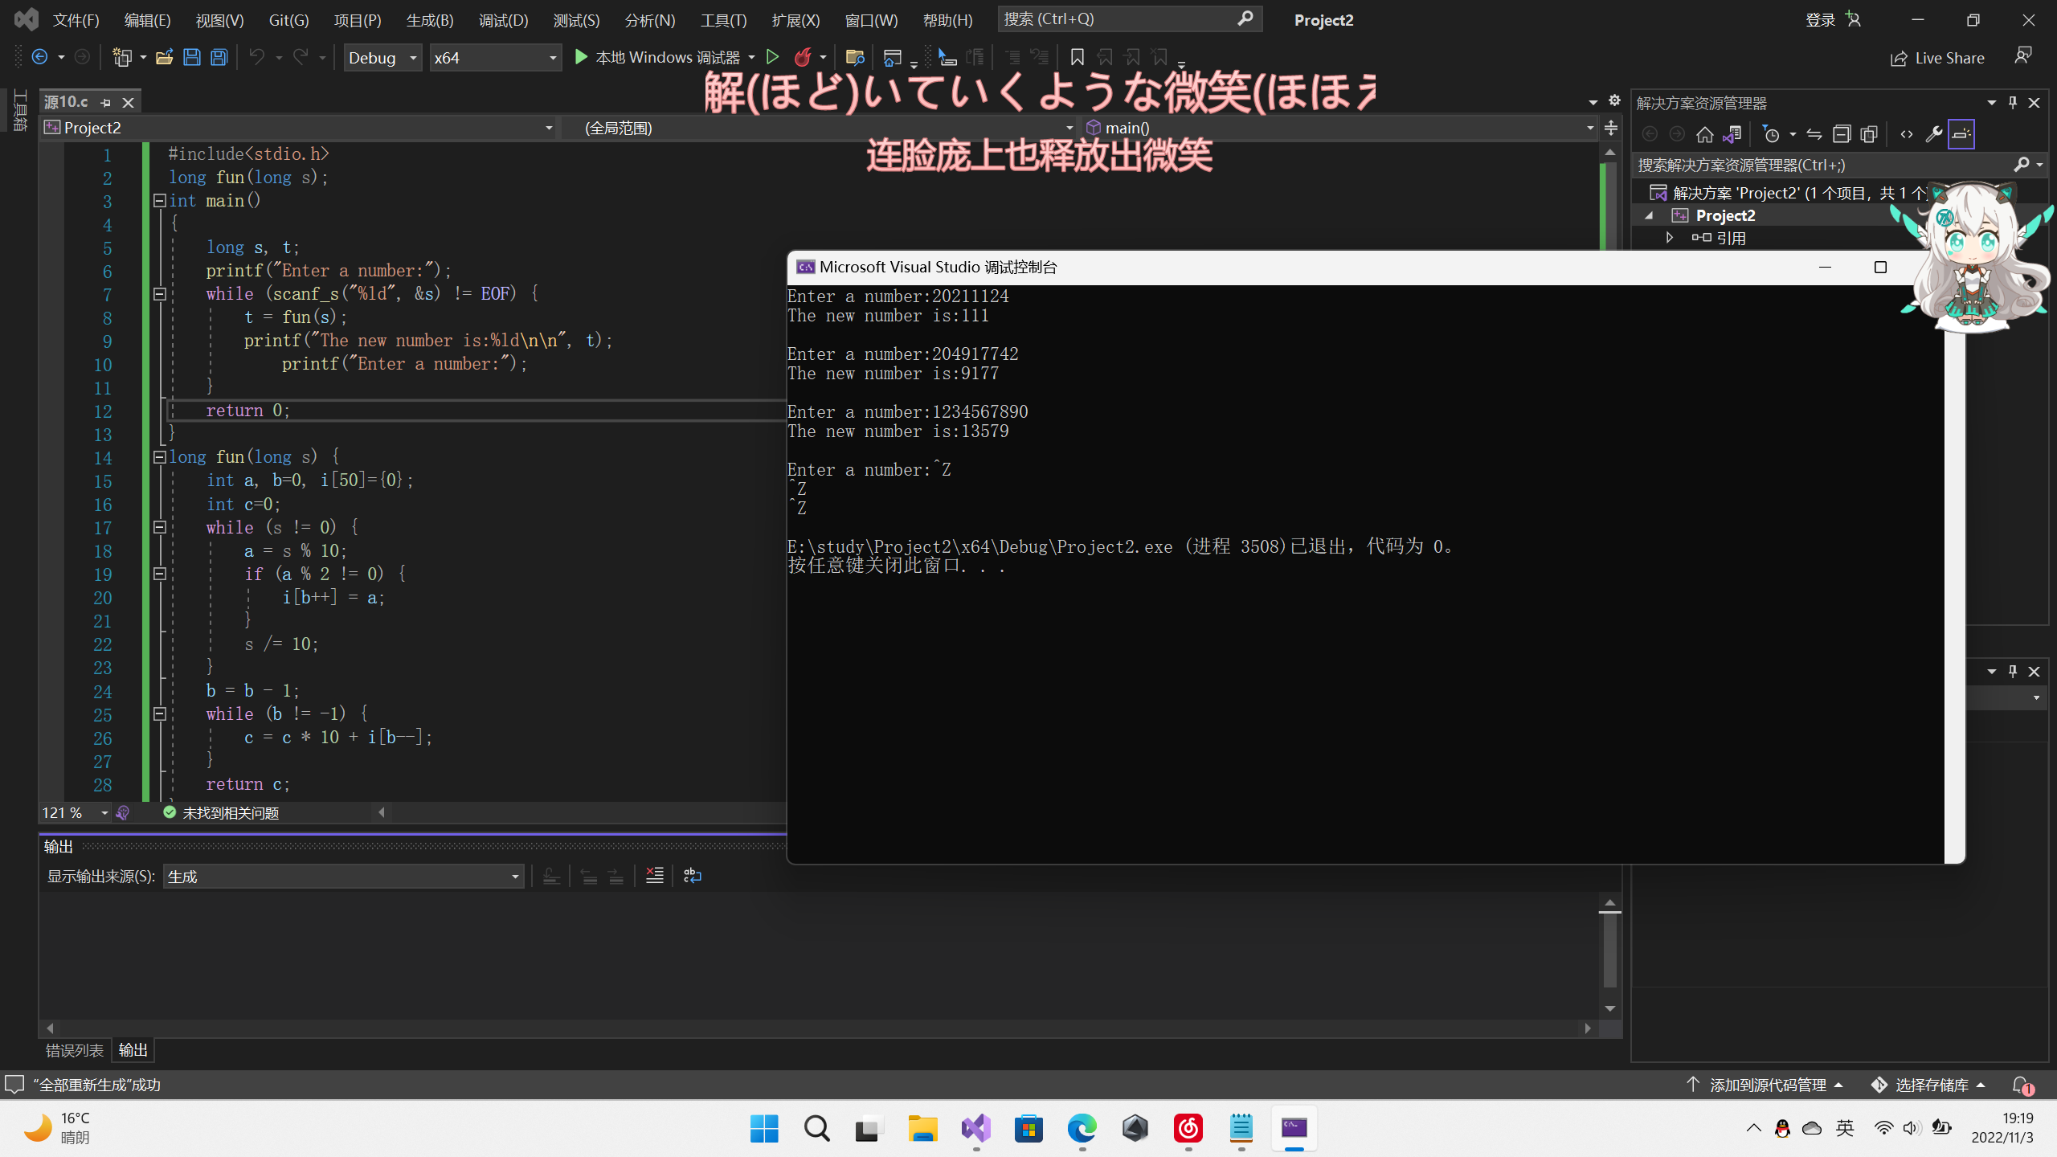Open Solution Explorer properties wrench icon
This screenshot has height=1157, width=2057.
1933,134
